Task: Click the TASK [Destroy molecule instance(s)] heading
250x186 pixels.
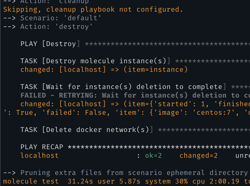Action: [x=95, y=61]
